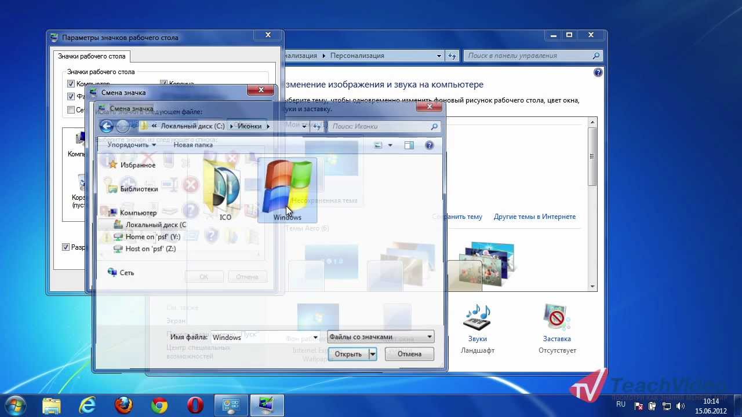
Task: Click Персонализация in address bar
Action: tap(357, 56)
